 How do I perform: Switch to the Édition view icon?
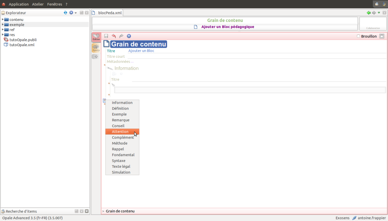96,37
